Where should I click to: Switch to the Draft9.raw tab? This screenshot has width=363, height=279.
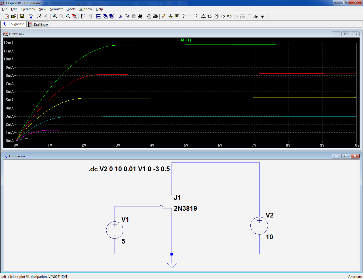pyautogui.click(x=38, y=25)
